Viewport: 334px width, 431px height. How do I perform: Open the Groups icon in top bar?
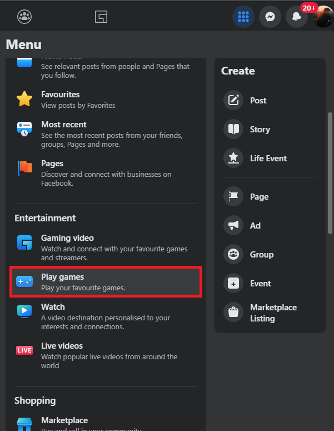click(x=24, y=17)
